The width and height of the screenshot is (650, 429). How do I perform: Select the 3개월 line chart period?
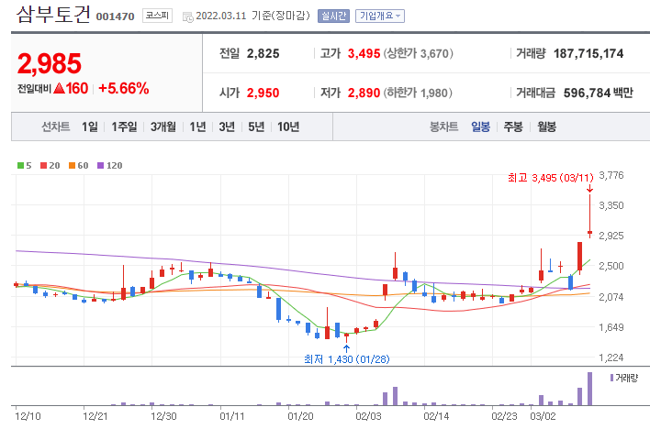click(x=162, y=126)
